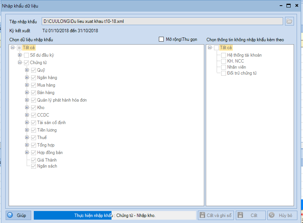Select the Giá Thành tree item
Viewport: 303px width, 223px height.
pyautogui.click(x=47, y=160)
